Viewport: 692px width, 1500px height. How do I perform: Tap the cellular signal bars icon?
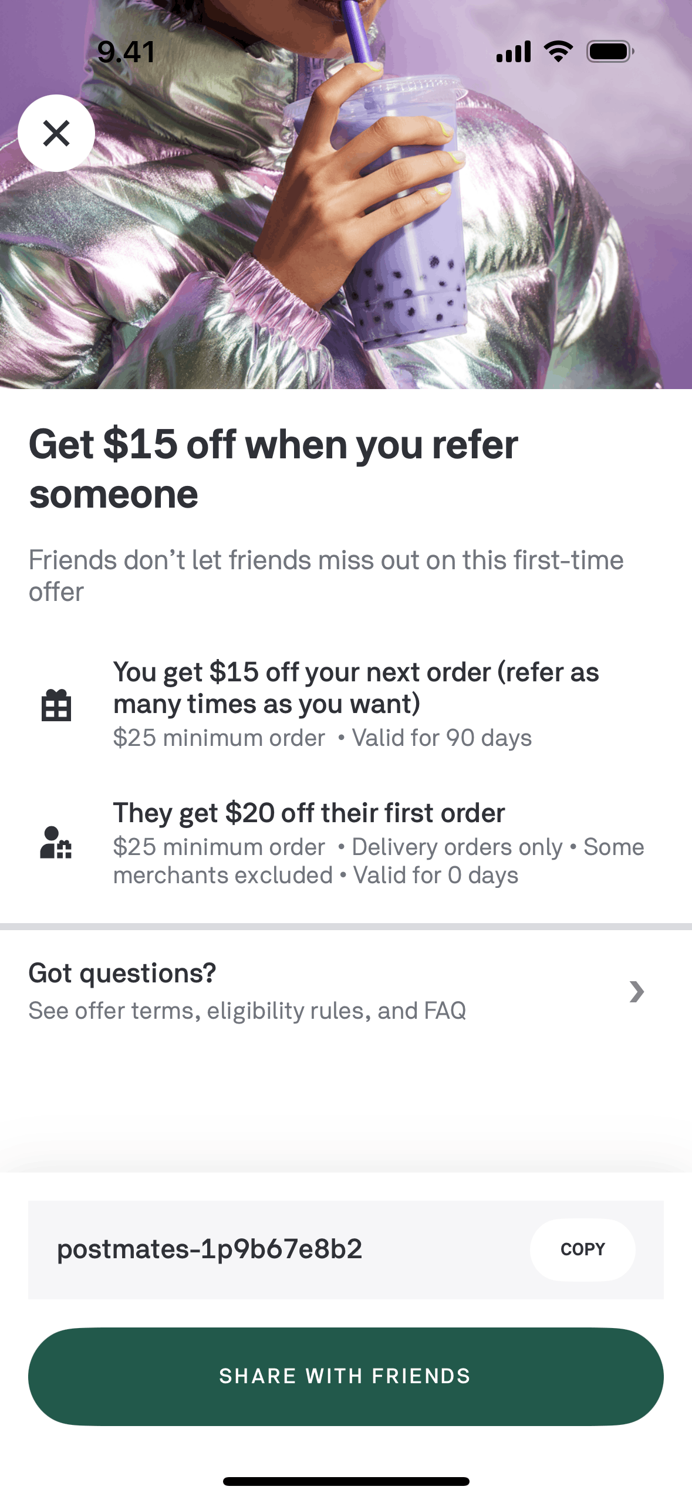[514, 52]
